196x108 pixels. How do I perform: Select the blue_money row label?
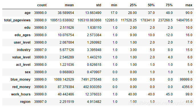[x=21, y=80]
